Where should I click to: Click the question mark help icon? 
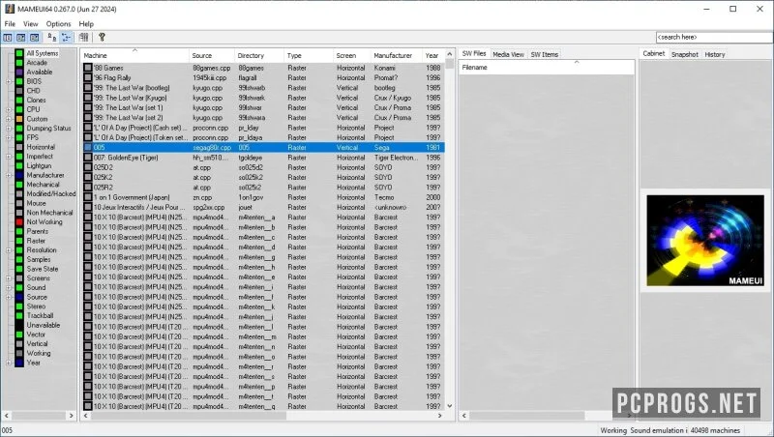[x=102, y=38]
